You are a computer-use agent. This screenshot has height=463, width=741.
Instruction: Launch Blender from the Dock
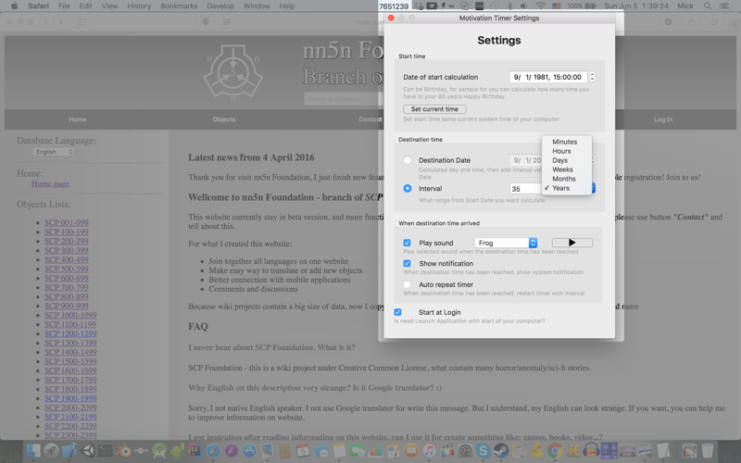pyautogui.click(x=123, y=451)
